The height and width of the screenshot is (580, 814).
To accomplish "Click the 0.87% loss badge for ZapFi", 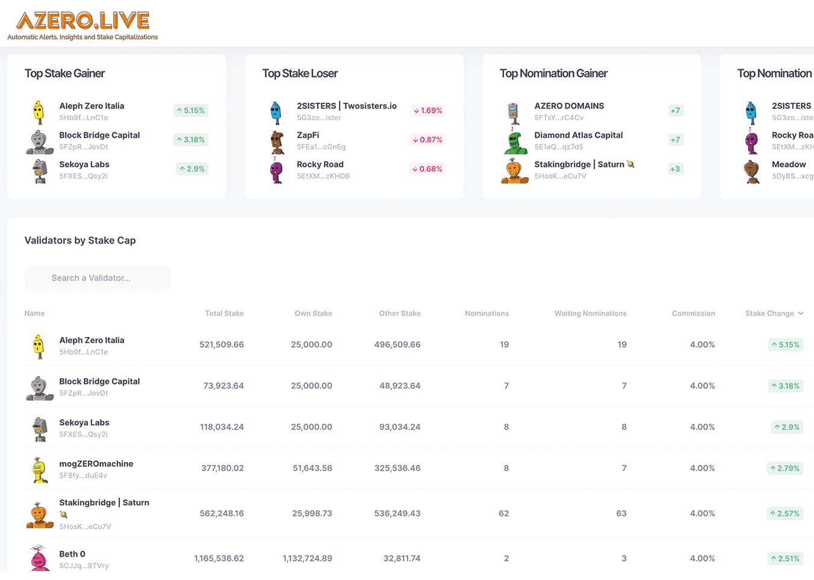I will coord(427,140).
